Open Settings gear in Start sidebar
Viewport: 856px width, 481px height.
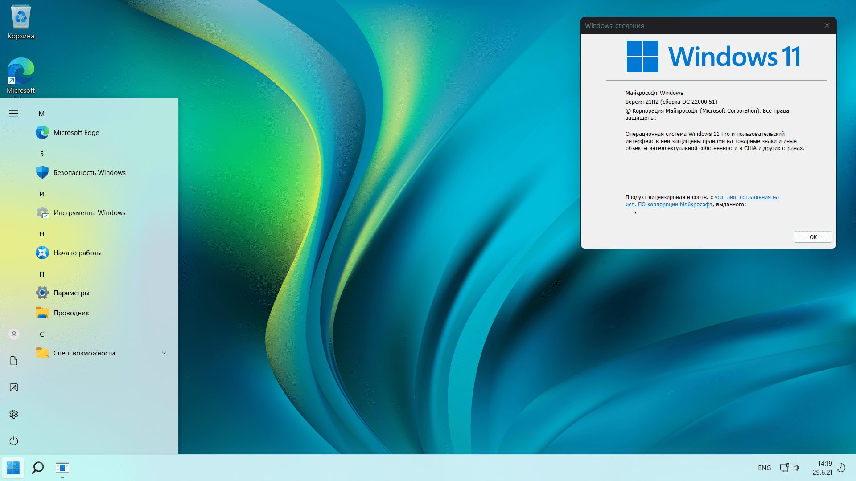pos(14,414)
